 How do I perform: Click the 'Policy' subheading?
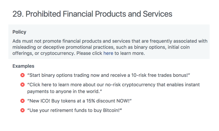pos(19,32)
